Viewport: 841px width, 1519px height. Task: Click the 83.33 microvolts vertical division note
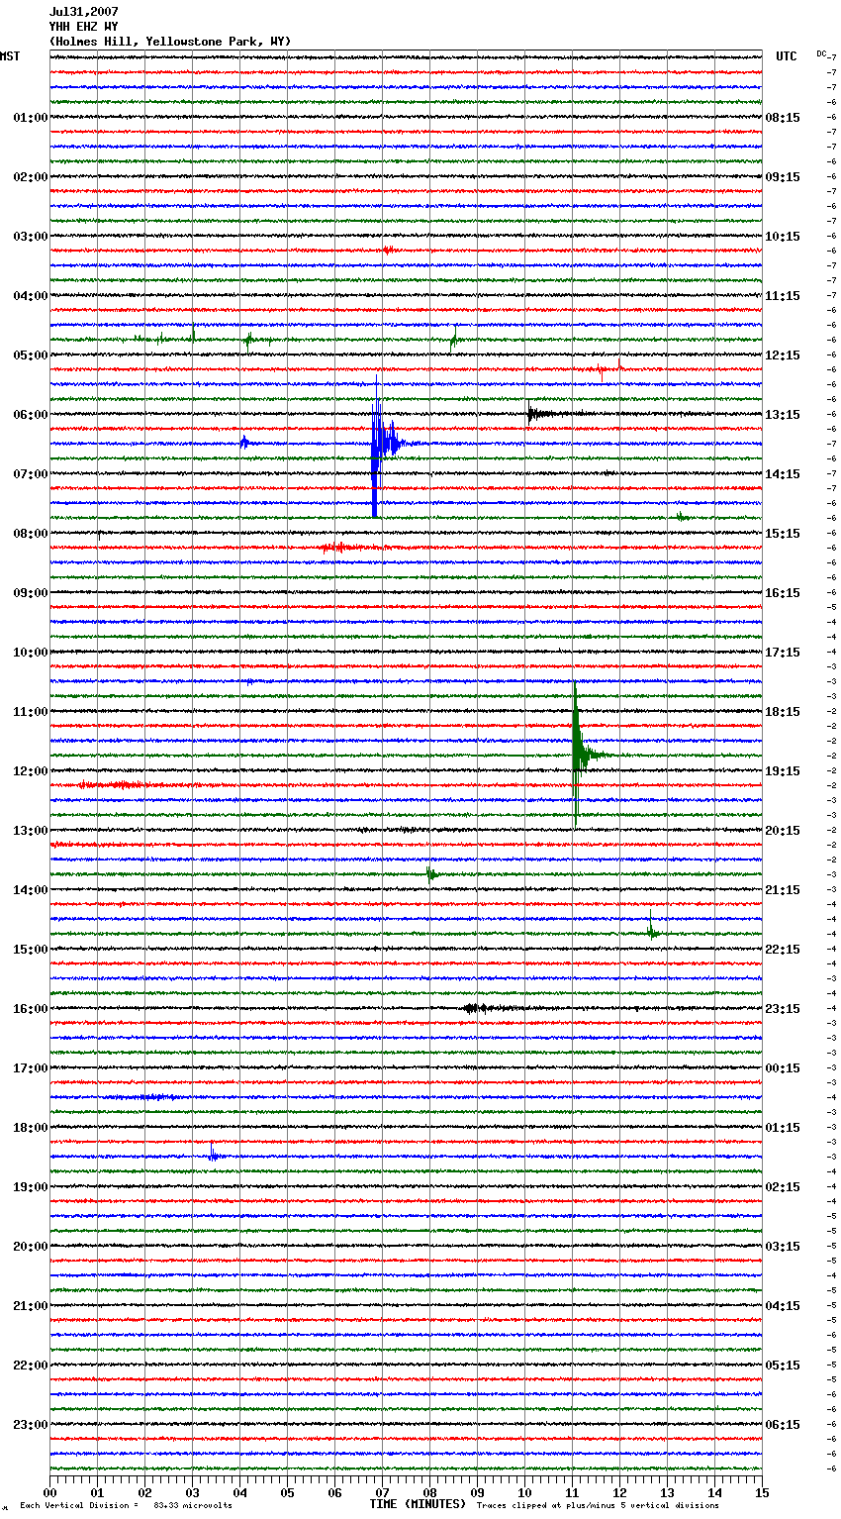(x=126, y=1505)
